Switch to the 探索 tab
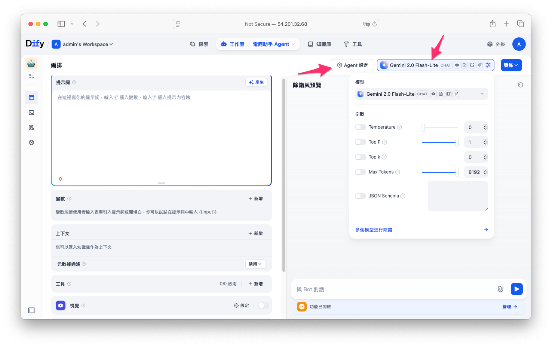This screenshot has height=347, width=552. (x=199, y=44)
